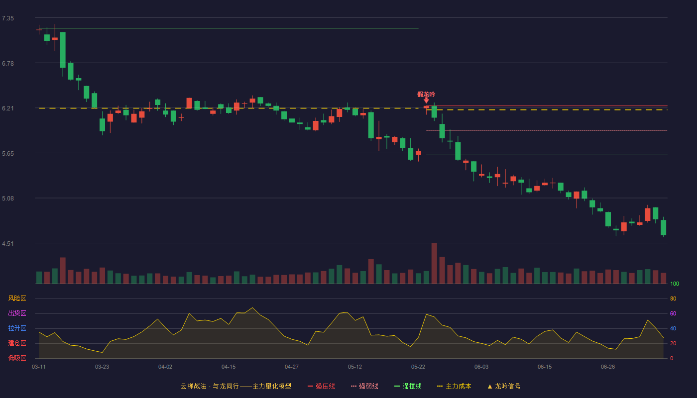The height and width of the screenshot is (398, 697).
Task: Click the last green candlestick
Action: [663, 227]
